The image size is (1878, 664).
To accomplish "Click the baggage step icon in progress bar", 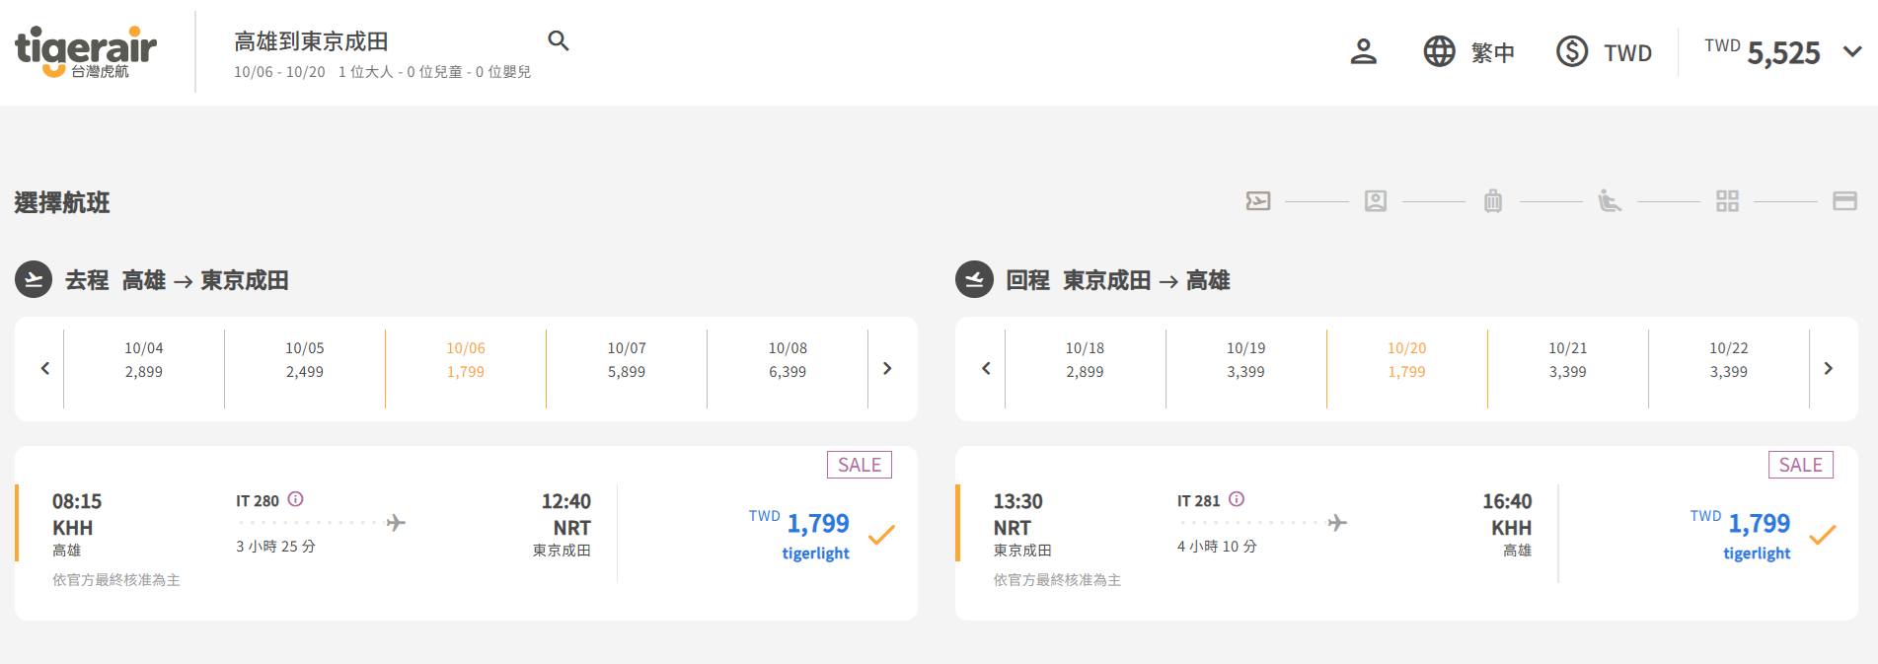I will pyautogui.click(x=1492, y=201).
